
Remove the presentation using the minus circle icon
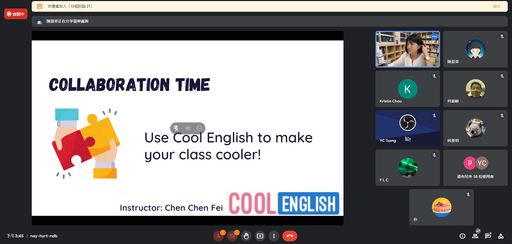(x=199, y=128)
